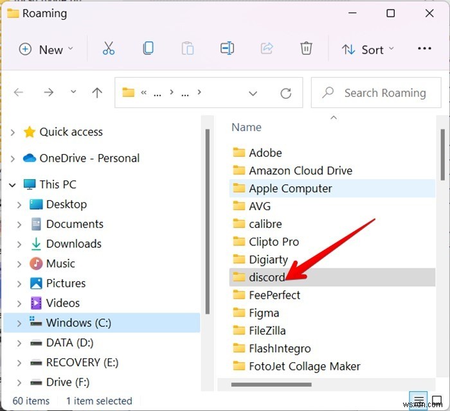The image size is (450, 411).
Task: Click the Search Roaming input field
Action: (376, 92)
